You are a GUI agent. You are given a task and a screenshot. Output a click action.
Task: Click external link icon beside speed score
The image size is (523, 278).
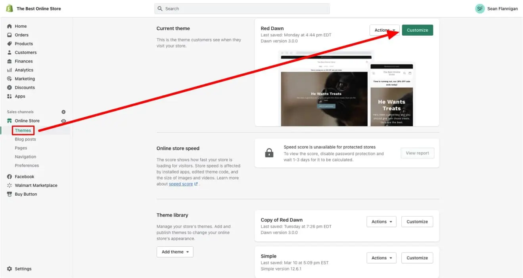tap(196, 184)
